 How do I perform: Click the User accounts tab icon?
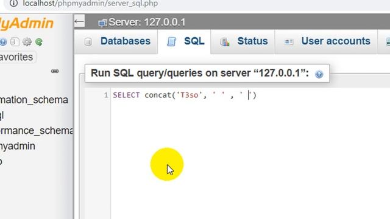pyautogui.click(x=289, y=42)
